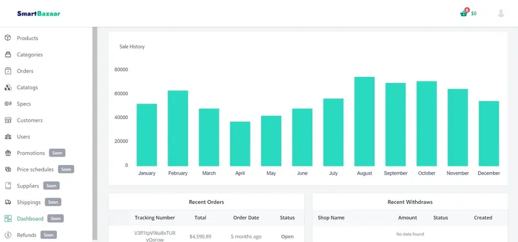Click the February sales bar

(x=177, y=128)
